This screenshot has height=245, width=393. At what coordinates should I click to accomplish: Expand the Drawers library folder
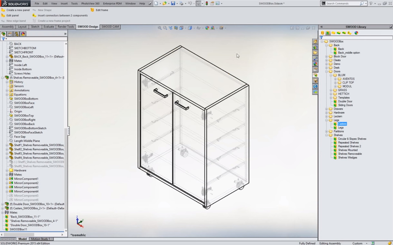point(326,109)
